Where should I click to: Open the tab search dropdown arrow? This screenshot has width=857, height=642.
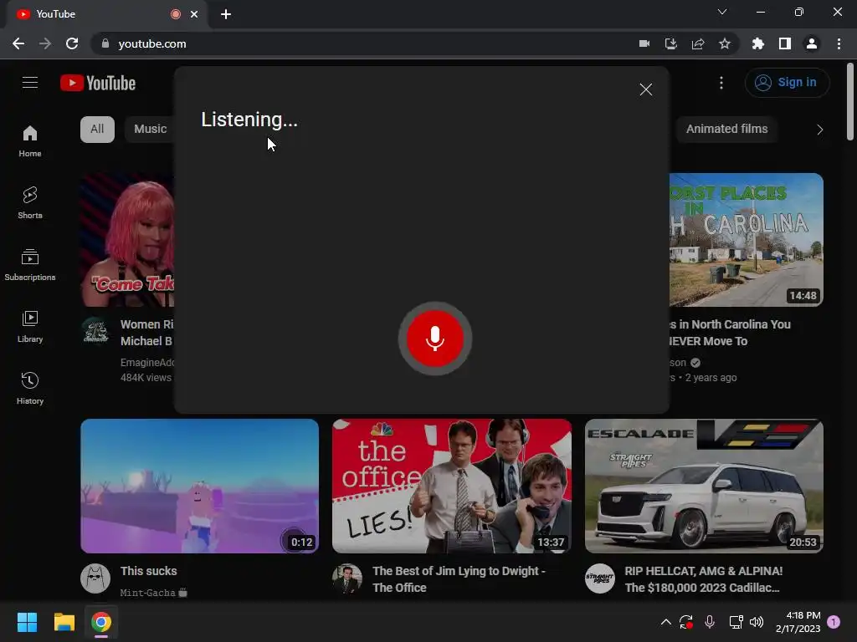point(722,12)
